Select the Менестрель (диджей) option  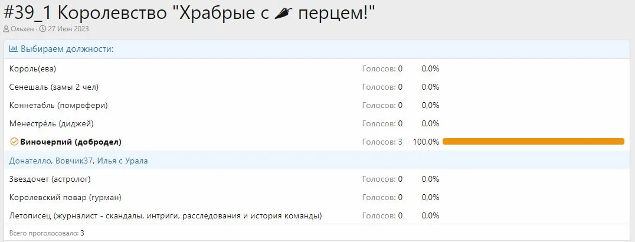pyautogui.click(x=51, y=123)
